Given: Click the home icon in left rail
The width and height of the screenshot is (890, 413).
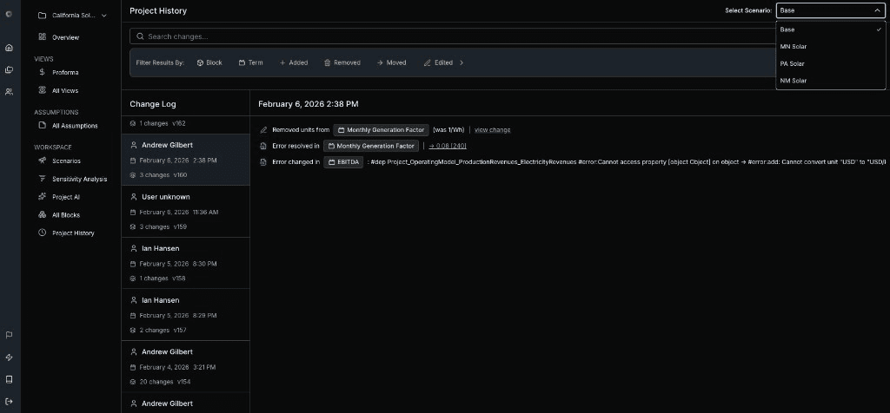Looking at the screenshot, I should pos(9,48).
